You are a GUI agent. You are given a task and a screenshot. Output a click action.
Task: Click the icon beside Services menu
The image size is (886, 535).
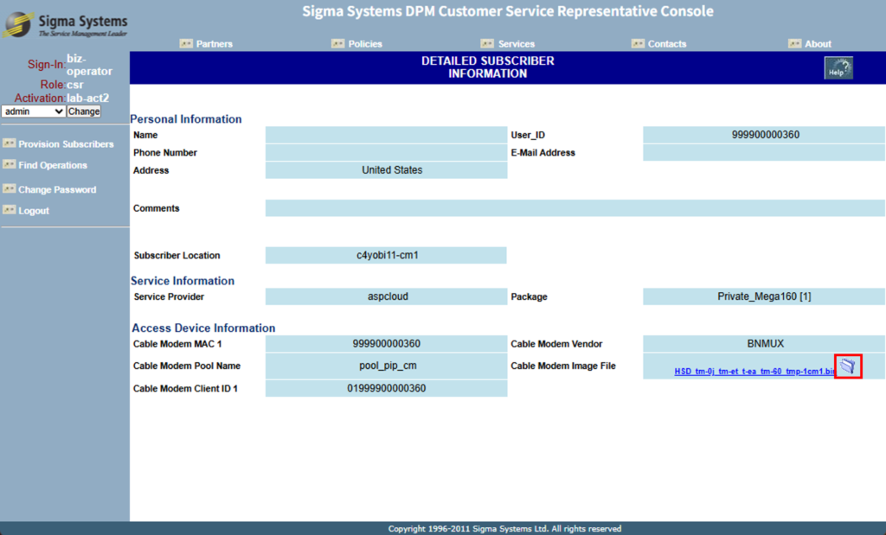click(487, 43)
